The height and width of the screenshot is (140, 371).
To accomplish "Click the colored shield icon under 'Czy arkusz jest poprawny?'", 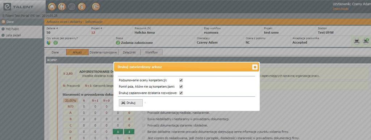I will click(49, 43).
